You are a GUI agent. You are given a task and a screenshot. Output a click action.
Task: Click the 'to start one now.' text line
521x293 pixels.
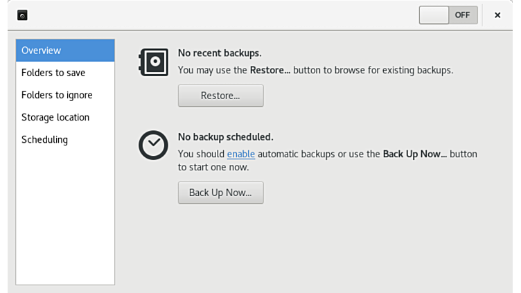213,167
